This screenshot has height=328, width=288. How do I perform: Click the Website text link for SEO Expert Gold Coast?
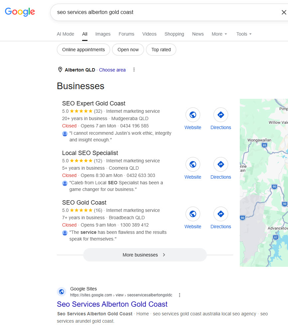click(x=193, y=127)
